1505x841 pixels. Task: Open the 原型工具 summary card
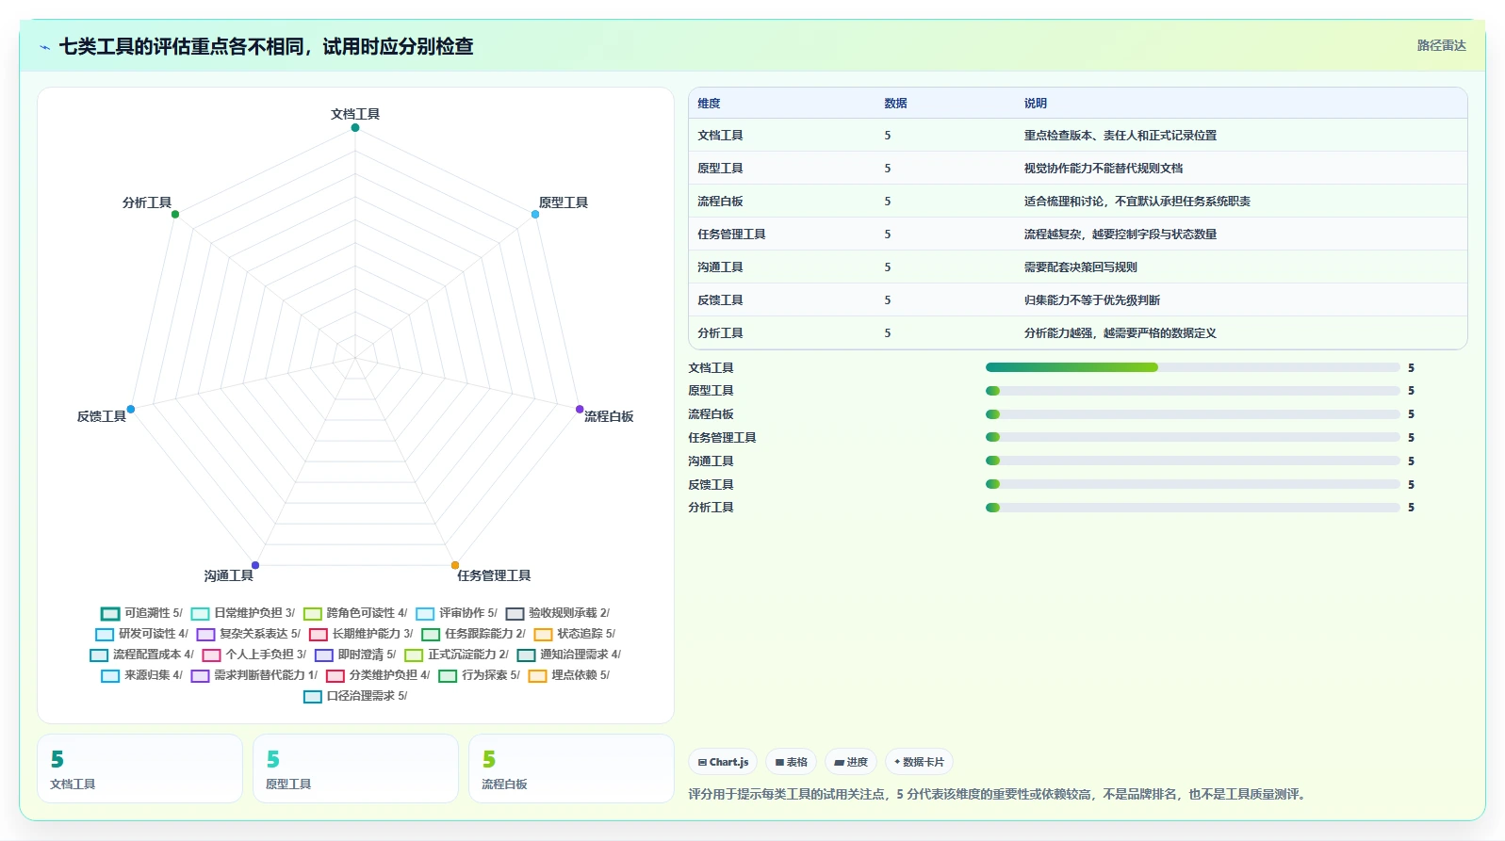point(355,768)
